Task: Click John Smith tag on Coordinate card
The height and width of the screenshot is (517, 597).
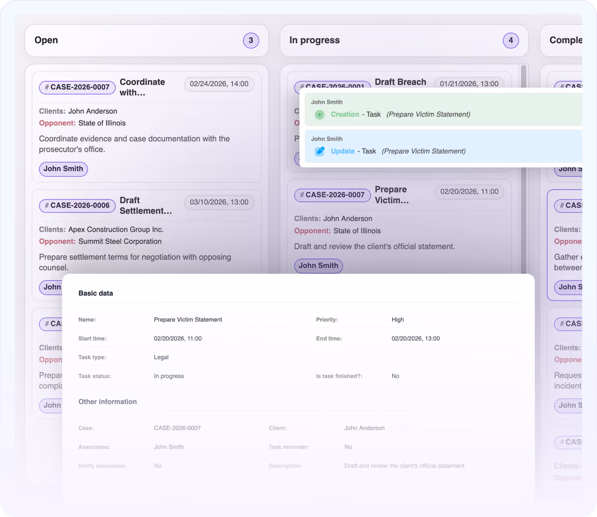Action: pos(64,169)
